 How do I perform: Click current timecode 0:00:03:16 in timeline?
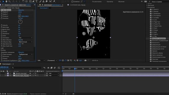[x=4, y=67]
